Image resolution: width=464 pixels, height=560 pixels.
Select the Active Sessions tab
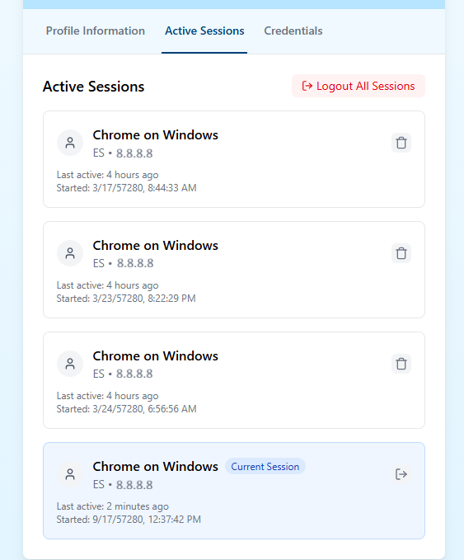[x=204, y=31]
